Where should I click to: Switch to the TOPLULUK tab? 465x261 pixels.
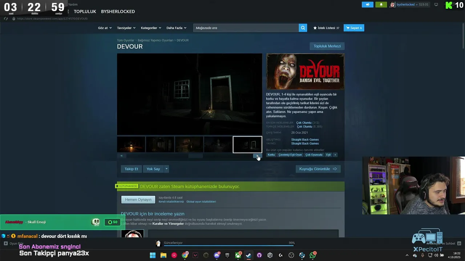click(85, 12)
